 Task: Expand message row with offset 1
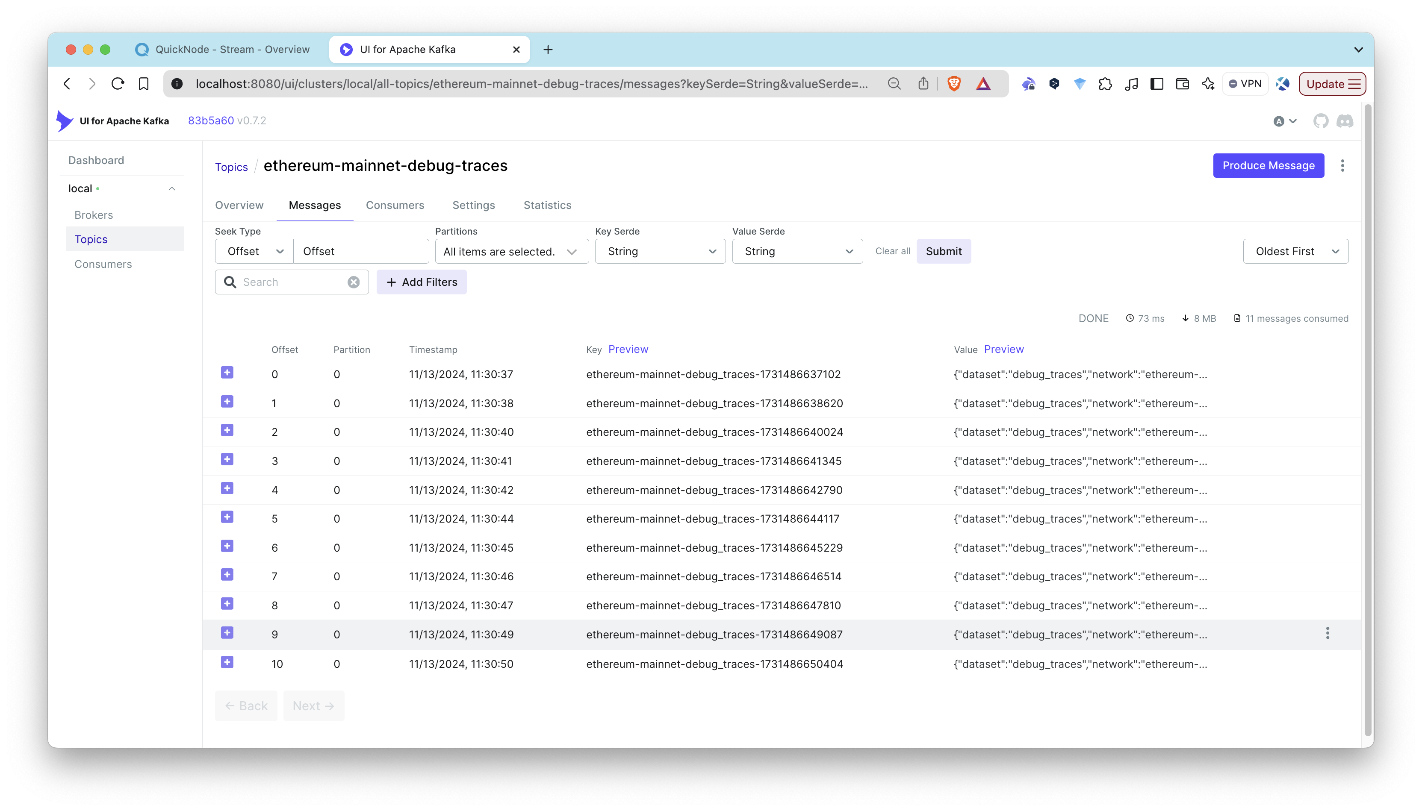(x=227, y=402)
